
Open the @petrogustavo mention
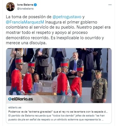point(67,17)
